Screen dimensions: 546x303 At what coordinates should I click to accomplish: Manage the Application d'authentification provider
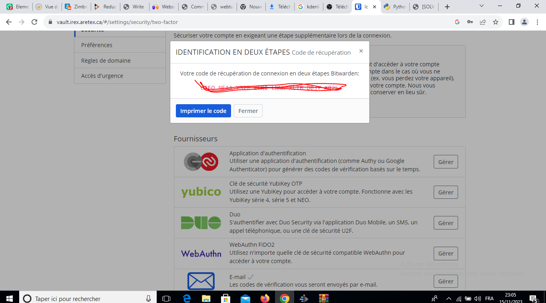pyautogui.click(x=446, y=162)
